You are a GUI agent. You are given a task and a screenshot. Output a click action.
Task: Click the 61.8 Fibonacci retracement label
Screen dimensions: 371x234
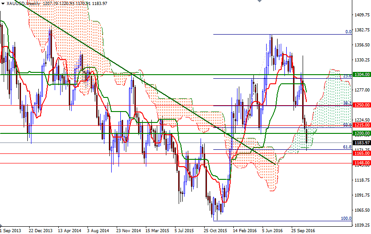(x=347, y=147)
